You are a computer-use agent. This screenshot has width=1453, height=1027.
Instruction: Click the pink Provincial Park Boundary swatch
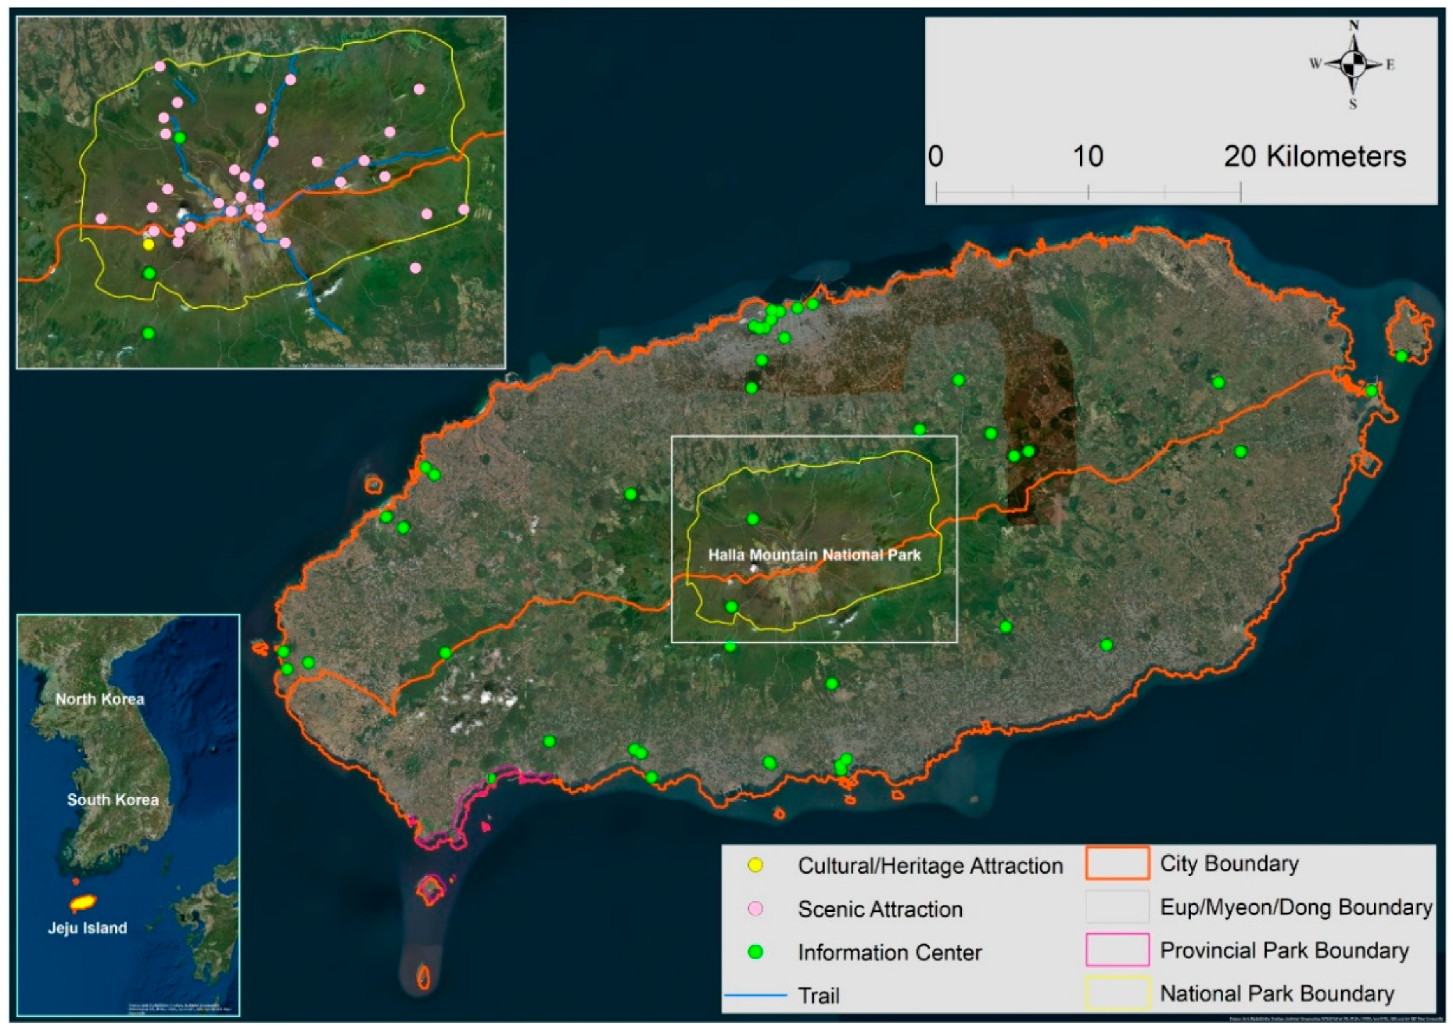pyautogui.click(x=1117, y=950)
